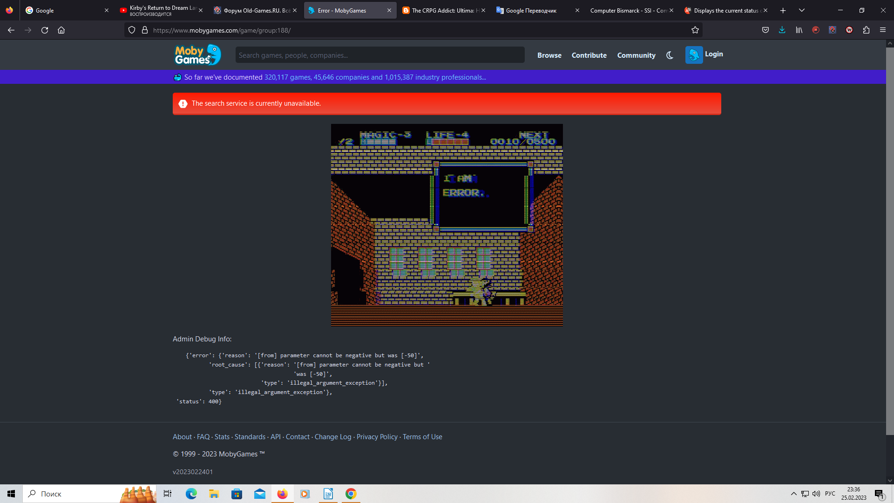Click the MobyGames search field
The image size is (894, 503).
click(379, 55)
